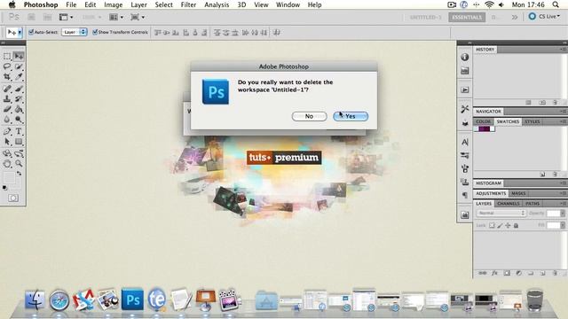This screenshot has height=319, width=568.
Task: Select the 3D Rotate tool
Action: pyautogui.click(x=7, y=153)
